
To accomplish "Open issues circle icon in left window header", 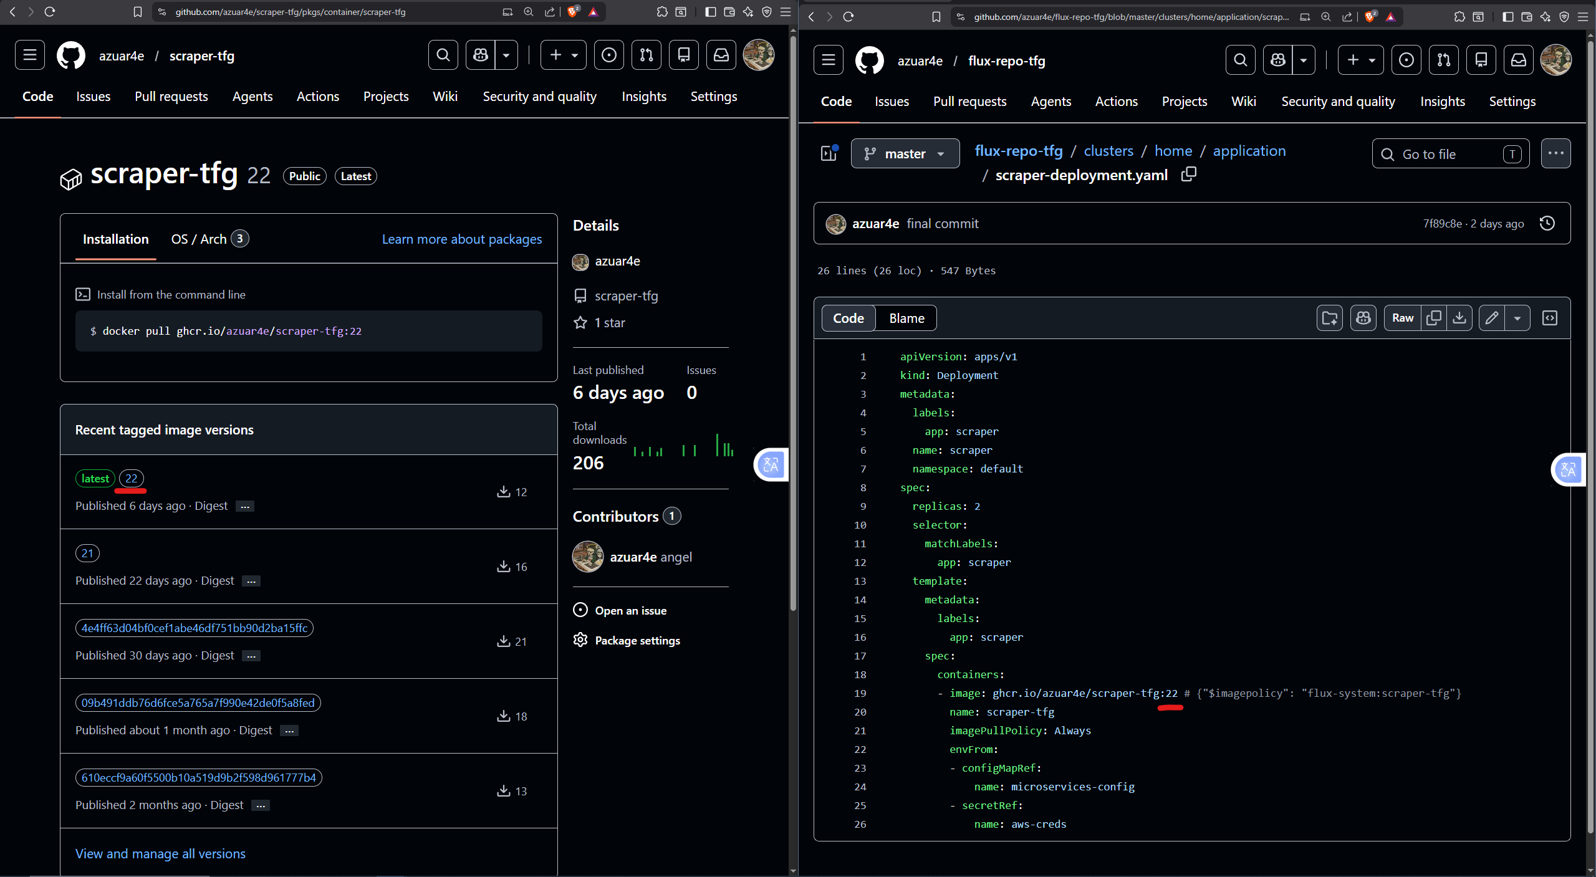I will pyautogui.click(x=609, y=55).
